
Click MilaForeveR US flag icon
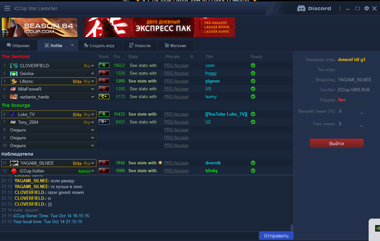point(13,89)
